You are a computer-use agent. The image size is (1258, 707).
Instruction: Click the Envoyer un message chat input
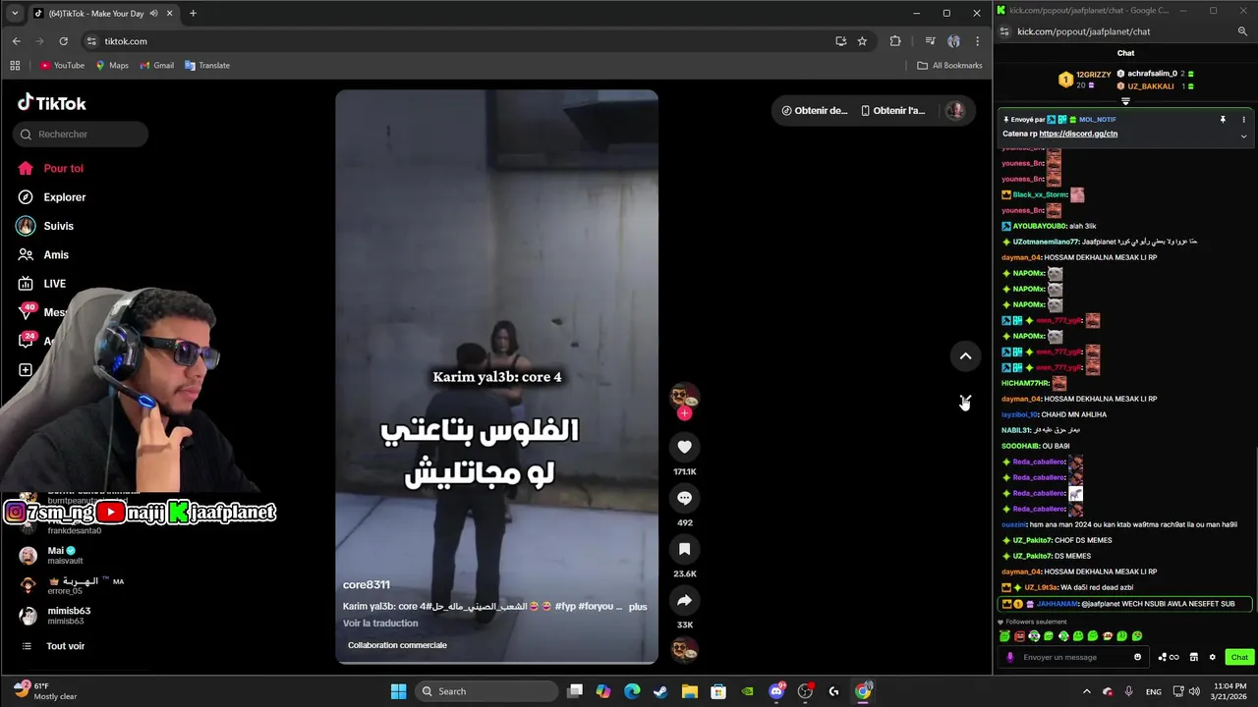point(1073,657)
